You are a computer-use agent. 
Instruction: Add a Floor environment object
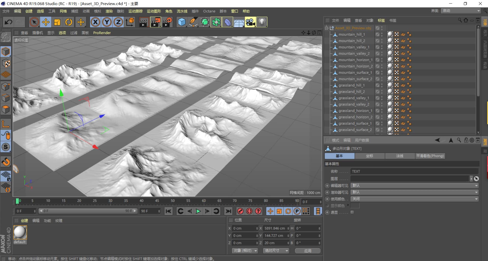[239, 22]
